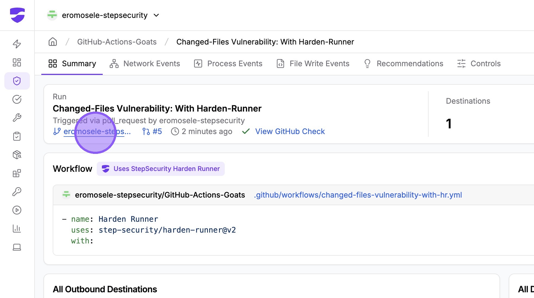The image size is (534, 298).
Task: Expand the eromosele-stepsecurity organization dropdown
Action: (156, 15)
